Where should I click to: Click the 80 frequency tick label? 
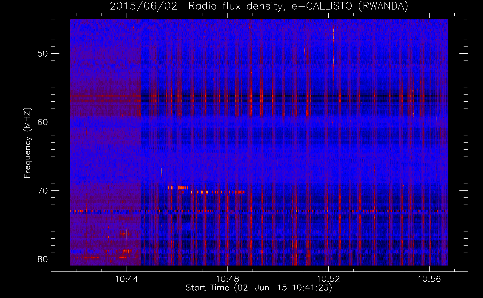[x=42, y=259]
